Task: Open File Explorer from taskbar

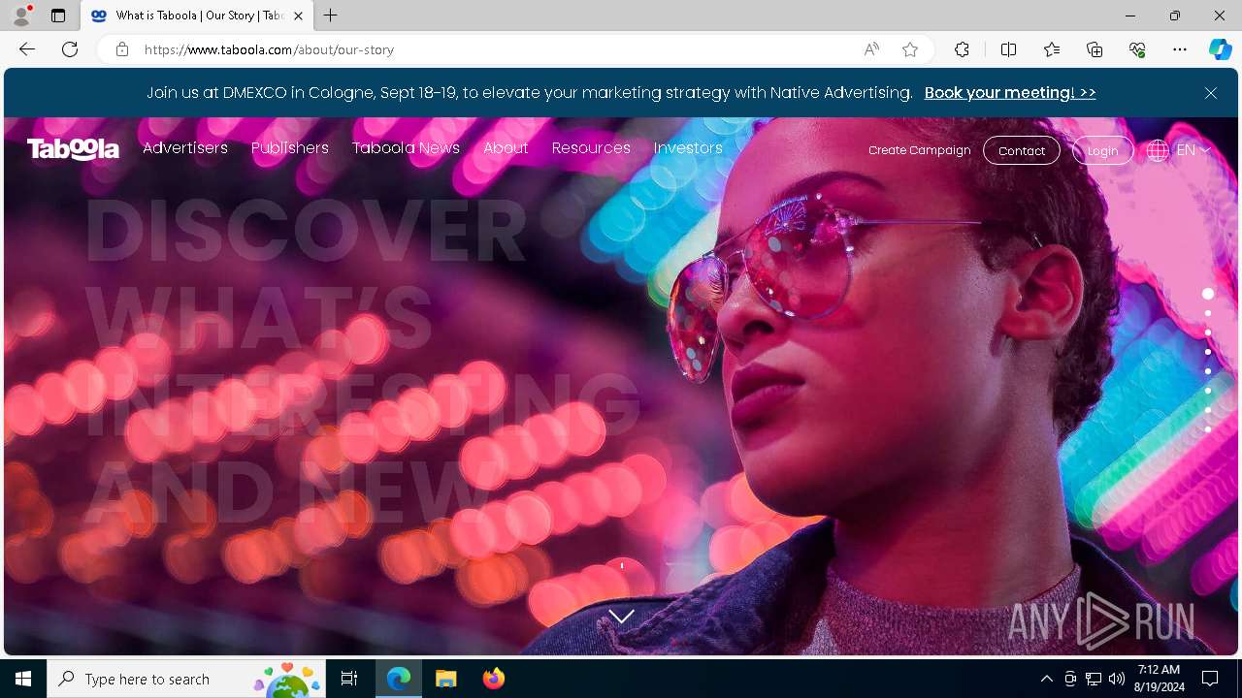Action: coord(446,679)
